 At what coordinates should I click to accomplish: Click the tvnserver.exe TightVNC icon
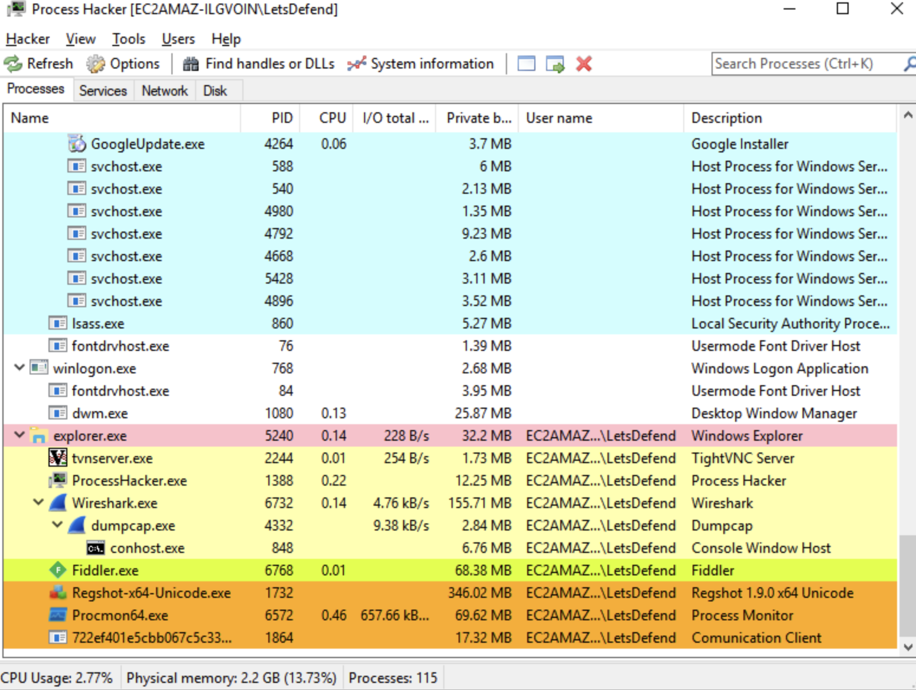(x=57, y=458)
